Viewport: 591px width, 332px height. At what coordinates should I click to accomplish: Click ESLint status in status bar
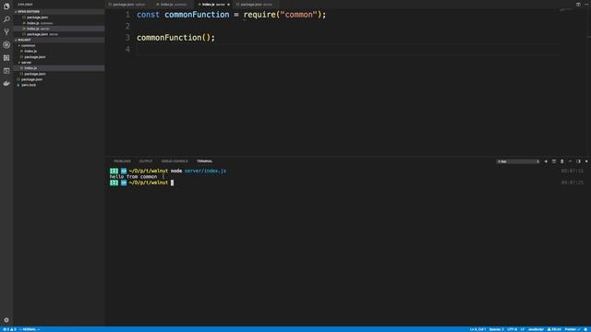point(554,329)
